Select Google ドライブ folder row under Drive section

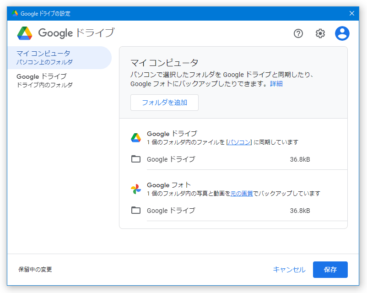point(239,159)
